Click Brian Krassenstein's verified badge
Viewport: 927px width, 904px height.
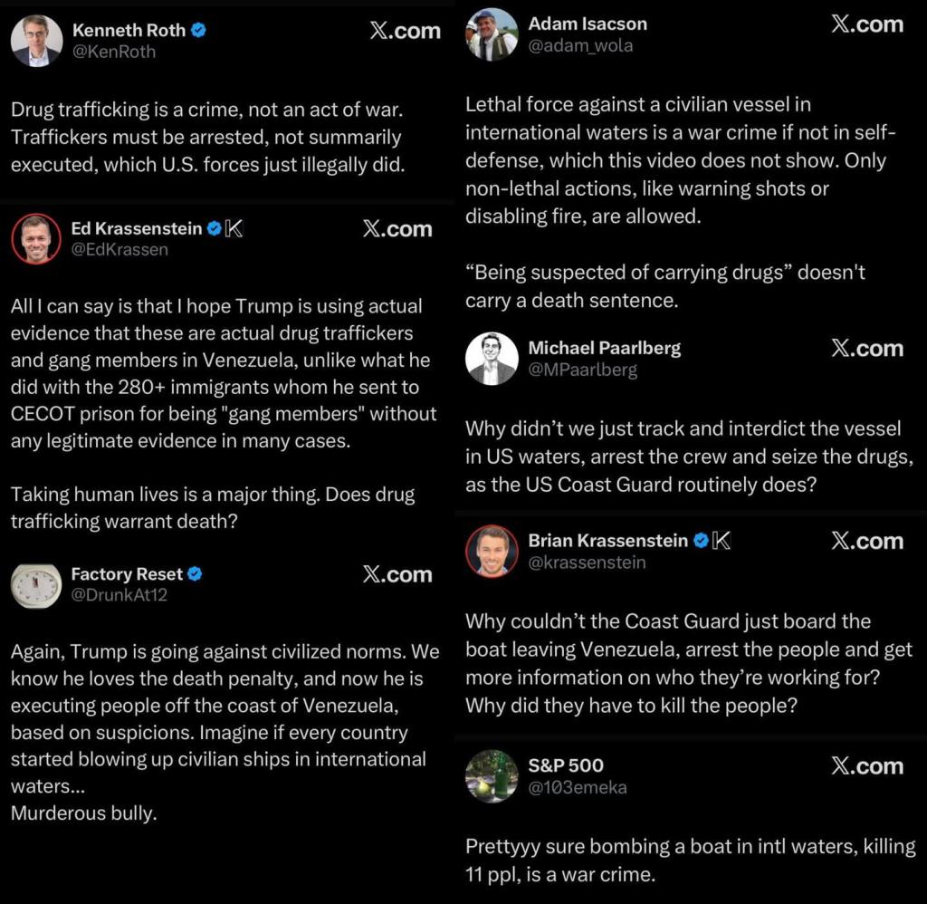[x=701, y=541]
